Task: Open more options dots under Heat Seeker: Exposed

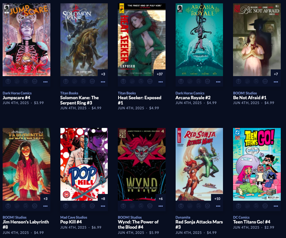Action: (x=160, y=82)
